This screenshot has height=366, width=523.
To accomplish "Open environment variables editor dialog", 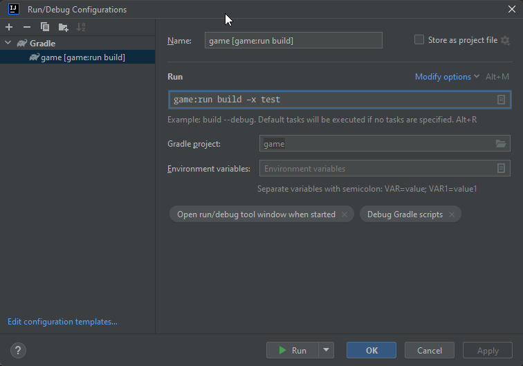I will coord(502,168).
